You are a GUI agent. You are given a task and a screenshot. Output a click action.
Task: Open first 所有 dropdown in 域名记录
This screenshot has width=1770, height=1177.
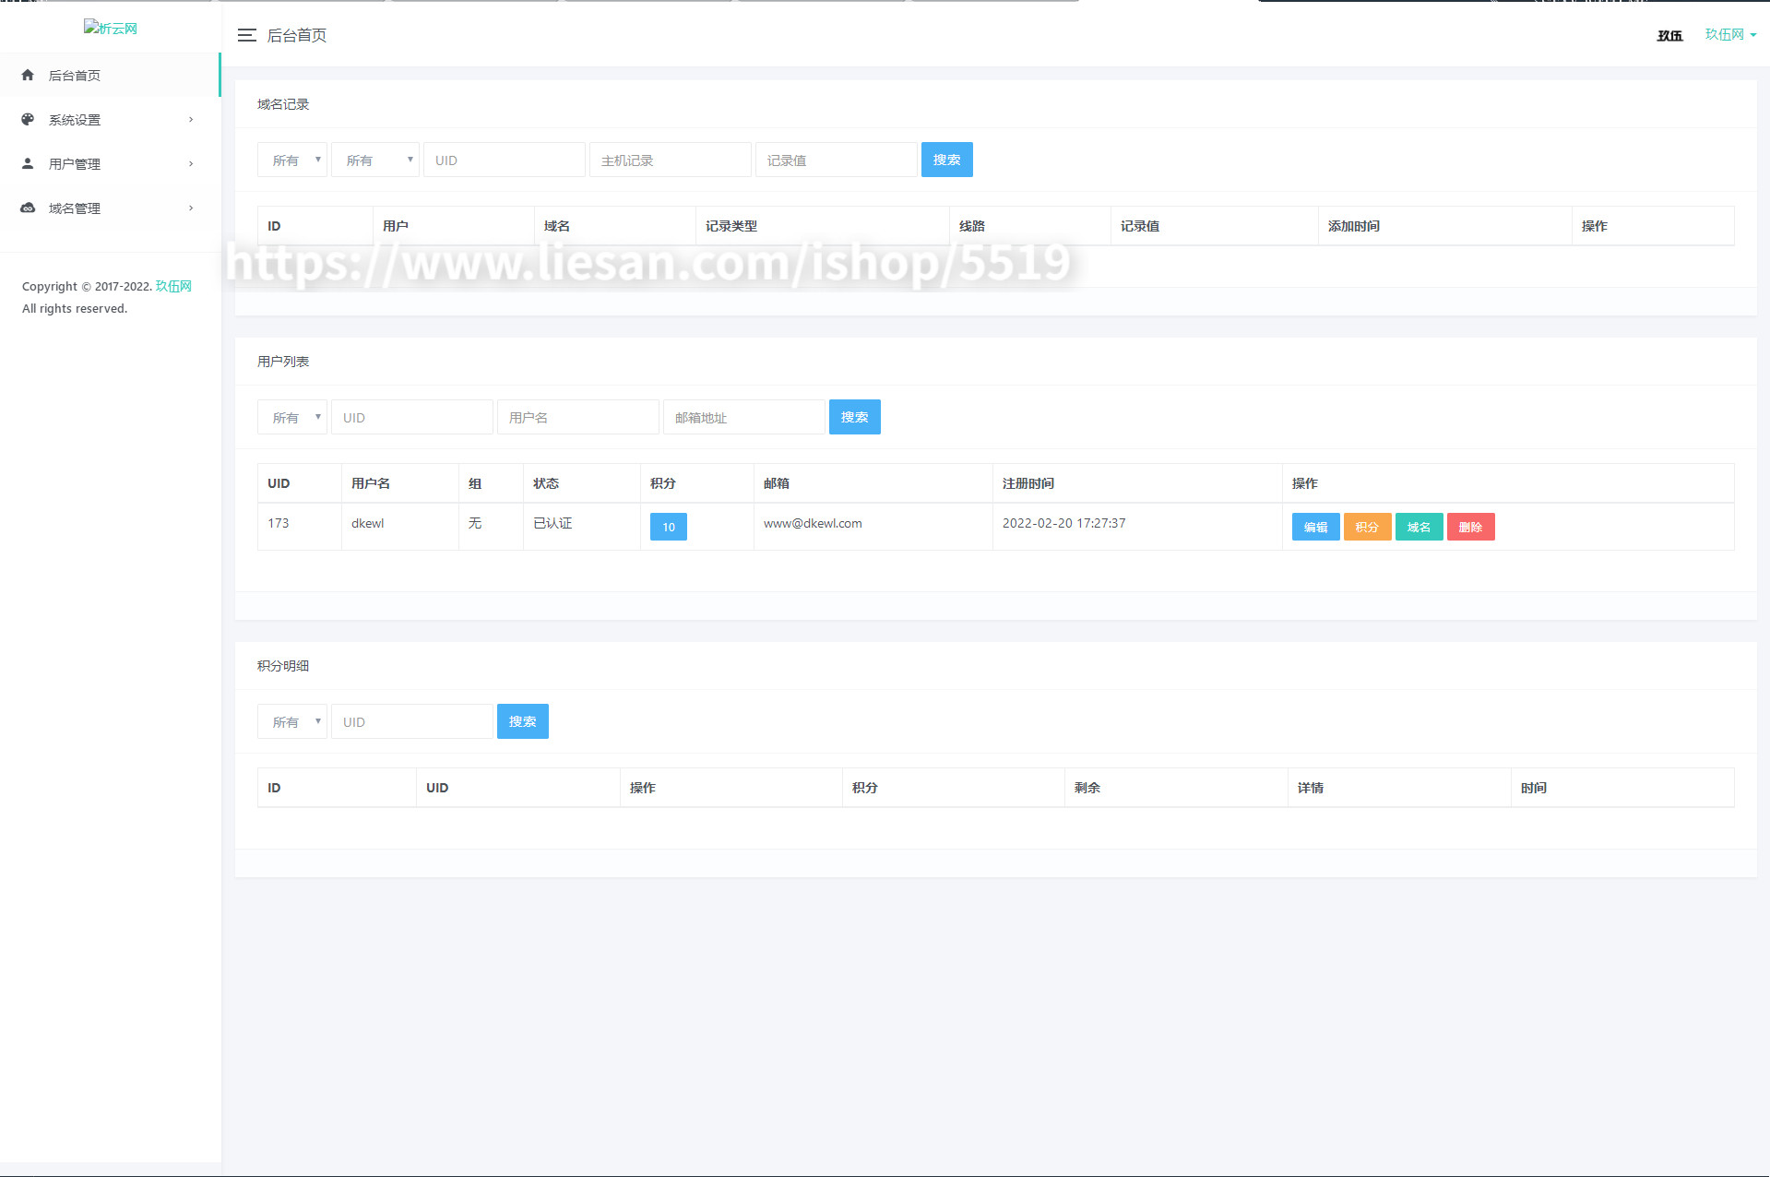coord(292,160)
